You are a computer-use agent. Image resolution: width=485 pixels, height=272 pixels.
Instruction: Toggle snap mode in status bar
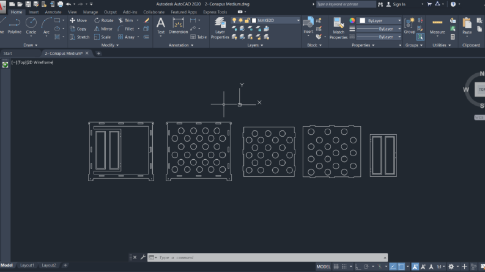point(344,267)
